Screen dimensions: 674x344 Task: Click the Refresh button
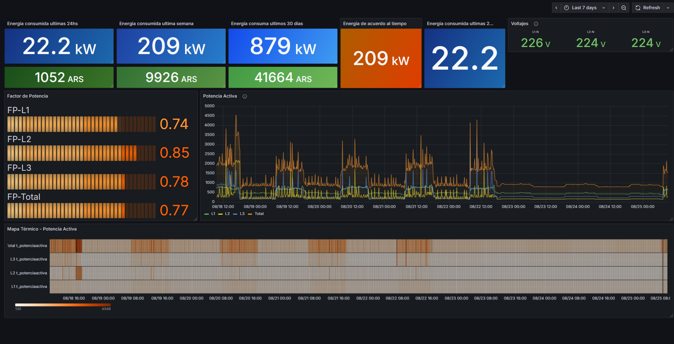coord(648,8)
